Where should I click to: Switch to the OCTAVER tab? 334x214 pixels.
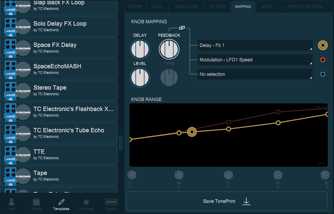point(218,7)
